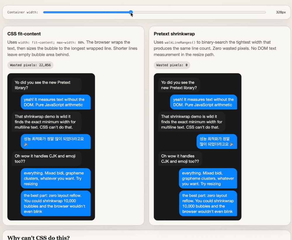
Task: Click "yeah! It measures text" bubble in Pretext panel
Action: (x=203, y=102)
